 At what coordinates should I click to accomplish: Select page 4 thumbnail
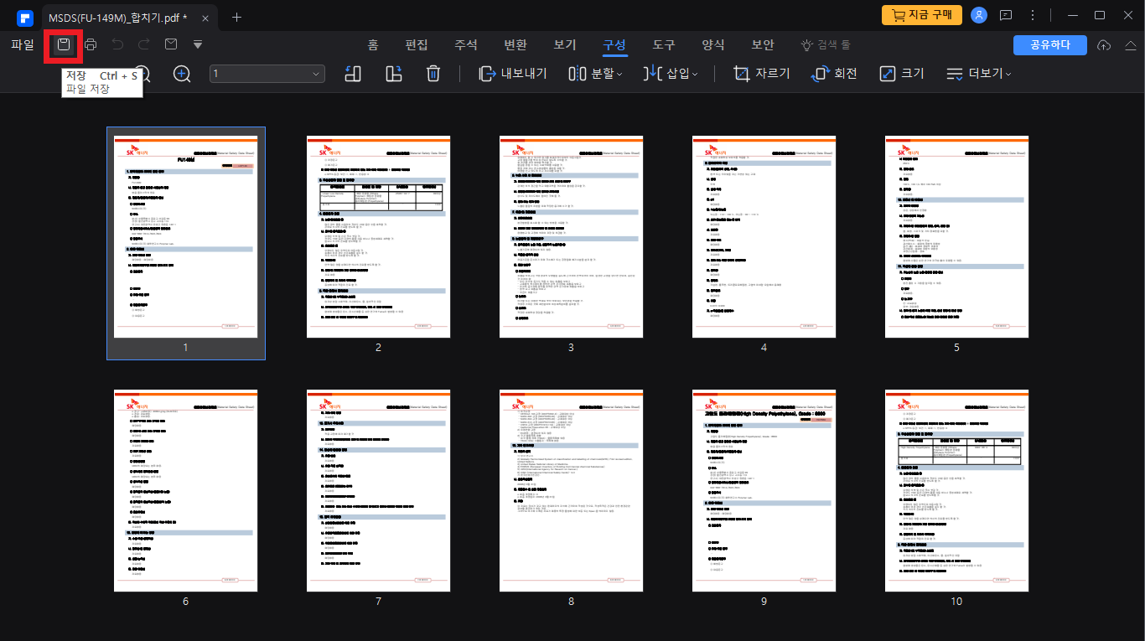click(764, 237)
